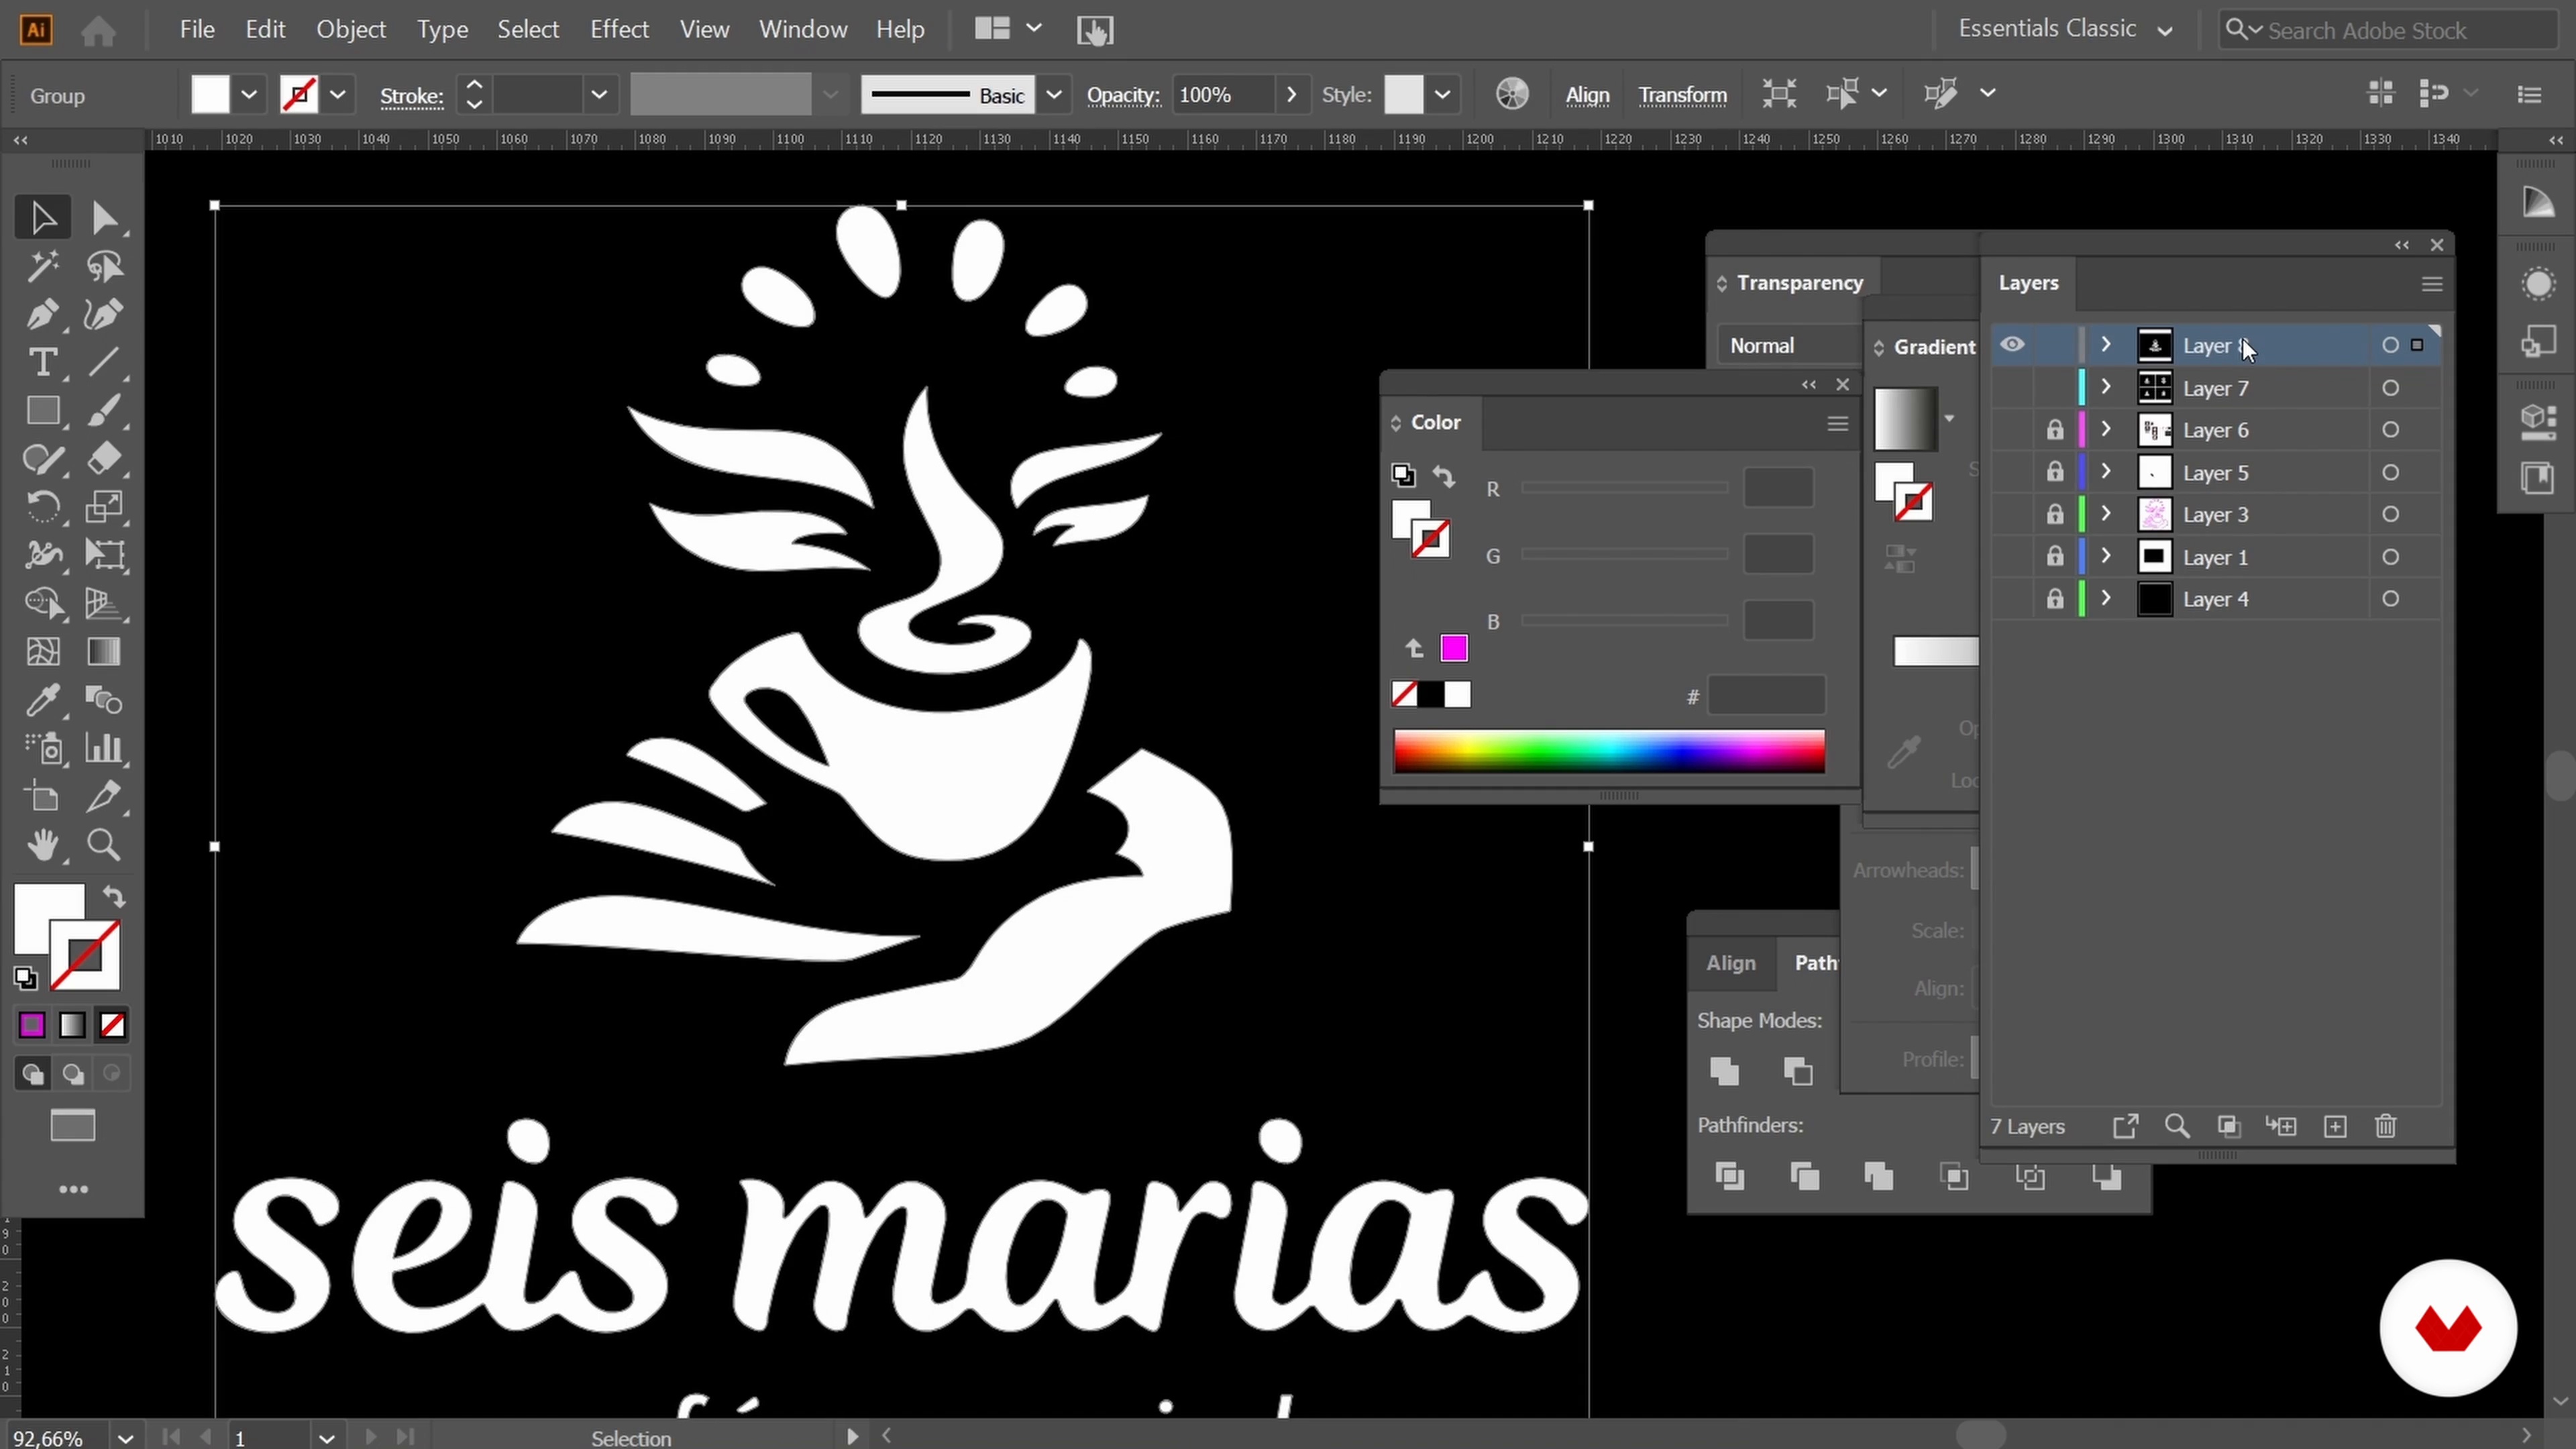Select the Rectangle tool
Viewport: 2576px width, 1449px height.
click(x=42, y=411)
